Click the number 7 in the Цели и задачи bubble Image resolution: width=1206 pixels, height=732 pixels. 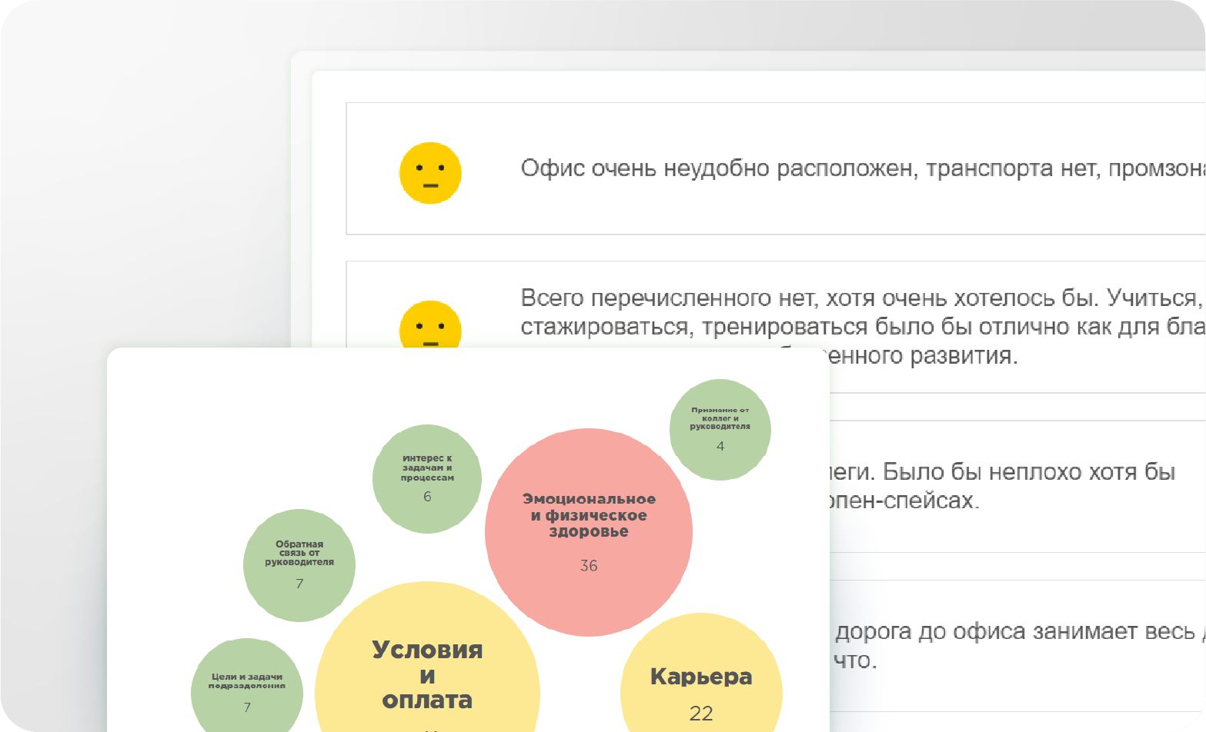pos(246,707)
